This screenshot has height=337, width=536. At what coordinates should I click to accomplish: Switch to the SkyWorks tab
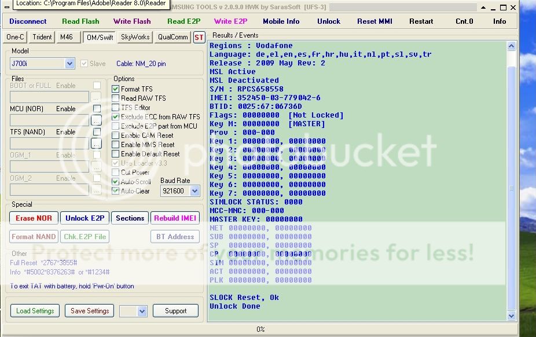[135, 37]
